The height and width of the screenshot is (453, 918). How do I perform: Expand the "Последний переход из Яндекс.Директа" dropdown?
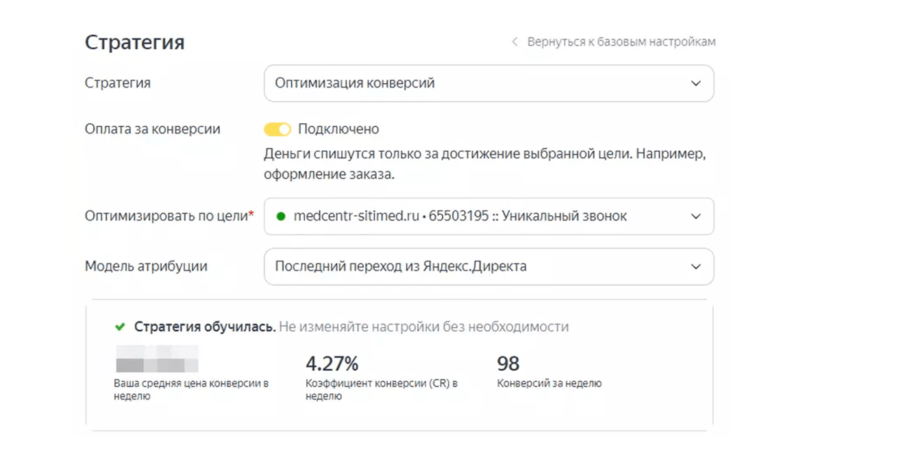click(x=480, y=267)
